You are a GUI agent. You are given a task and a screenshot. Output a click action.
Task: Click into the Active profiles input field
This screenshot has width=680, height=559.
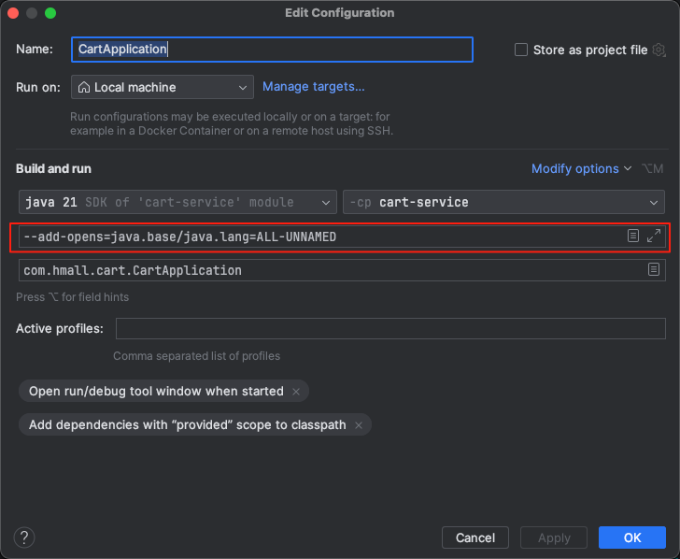[x=390, y=328]
